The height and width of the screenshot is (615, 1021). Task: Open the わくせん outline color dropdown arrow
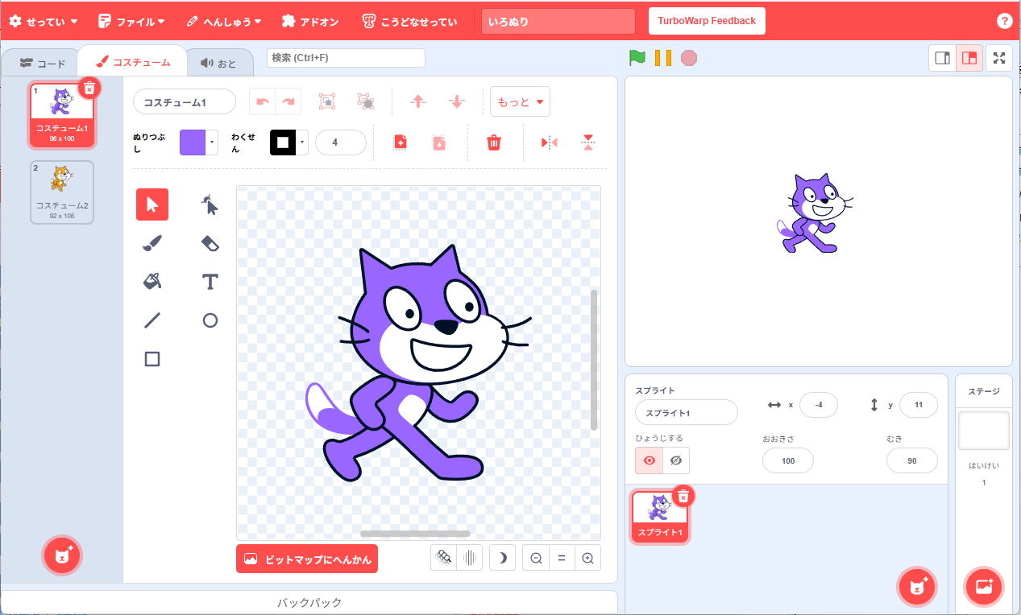pos(302,142)
